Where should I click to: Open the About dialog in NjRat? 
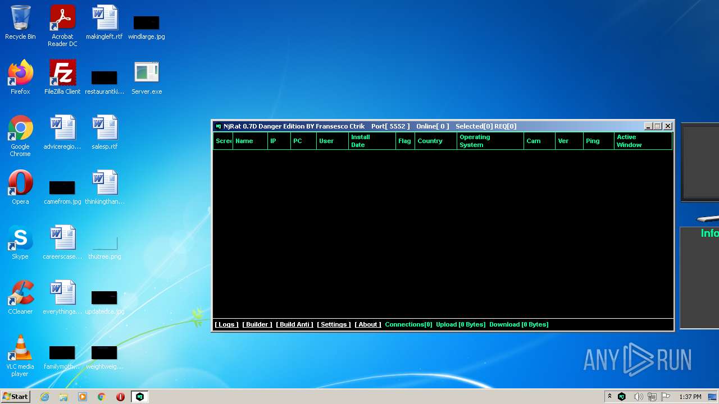tap(368, 324)
